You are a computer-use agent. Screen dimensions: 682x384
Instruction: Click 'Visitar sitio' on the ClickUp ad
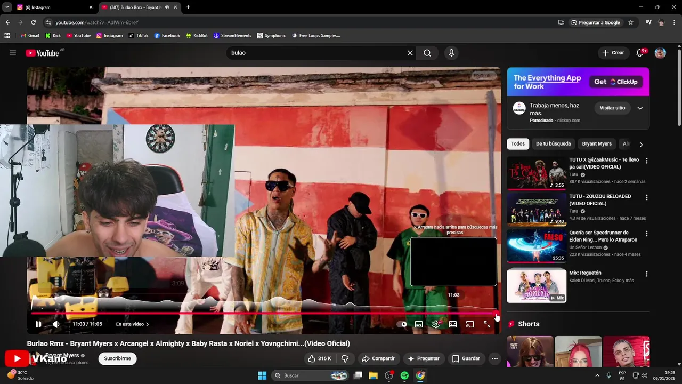[612, 108]
